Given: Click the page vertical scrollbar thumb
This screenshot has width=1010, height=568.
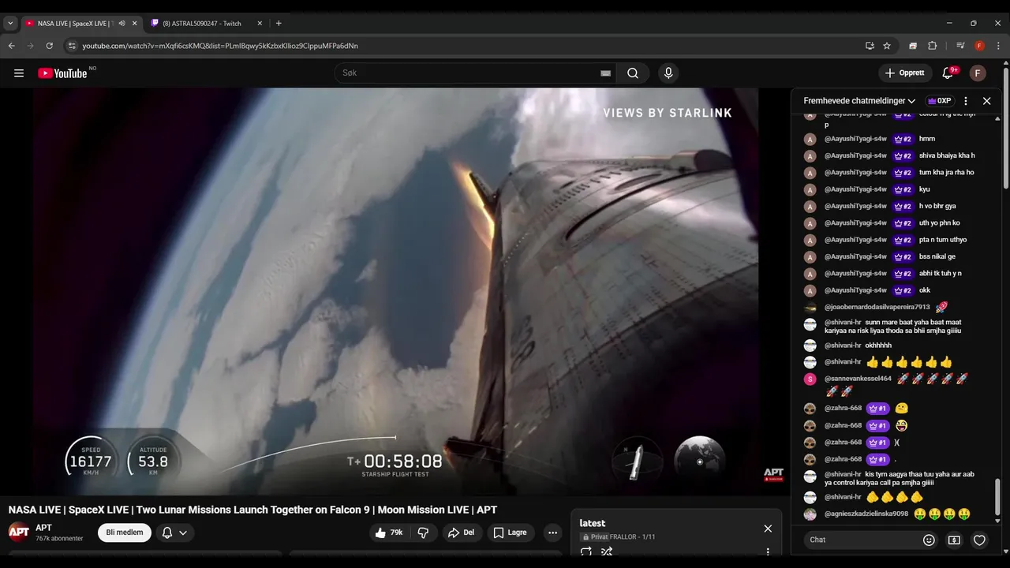Looking at the screenshot, I should 1006,129.
